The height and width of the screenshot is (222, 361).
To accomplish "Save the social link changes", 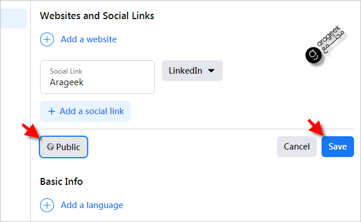I will point(338,147).
